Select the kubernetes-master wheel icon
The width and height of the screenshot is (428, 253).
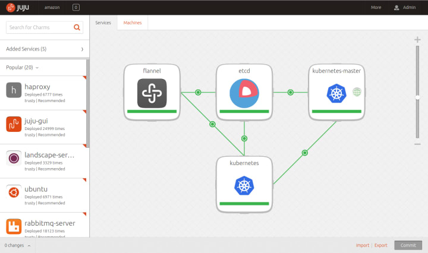click(x=336, y=93)
